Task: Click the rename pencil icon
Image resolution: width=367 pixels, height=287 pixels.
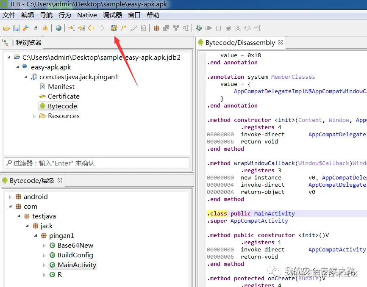Action: coord(133,28)
